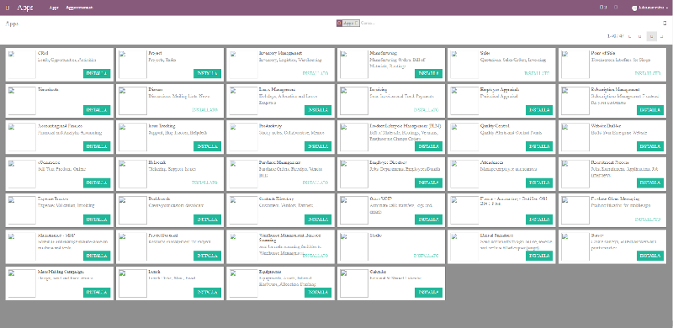Click the Project app thumbnail image
This screenshot has height=328, width=673.
132,65
